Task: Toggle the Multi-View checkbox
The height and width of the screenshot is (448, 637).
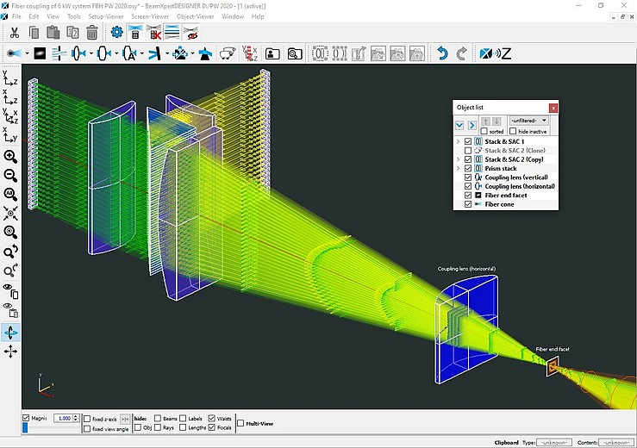Action: [x=240, y=424]
